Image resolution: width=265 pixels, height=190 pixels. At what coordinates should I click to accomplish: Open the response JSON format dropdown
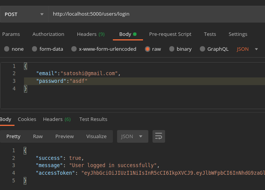132,136
